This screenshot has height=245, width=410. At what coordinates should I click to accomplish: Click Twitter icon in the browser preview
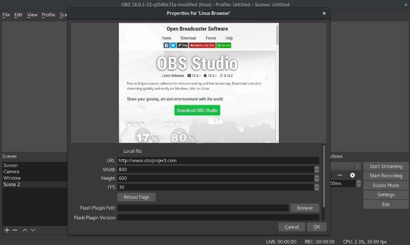point(173,45)
